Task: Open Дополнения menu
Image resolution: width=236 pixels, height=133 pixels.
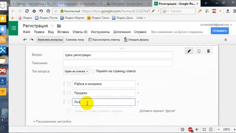Action: coord(122,32)
